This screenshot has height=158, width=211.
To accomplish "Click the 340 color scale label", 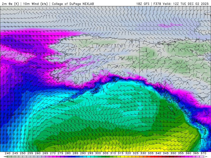I will click(158, 153).
